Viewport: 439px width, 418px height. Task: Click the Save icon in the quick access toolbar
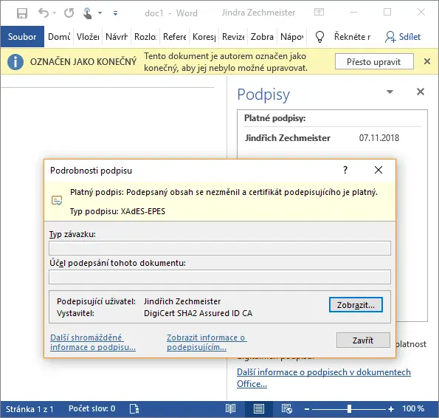tap(22, 13)
